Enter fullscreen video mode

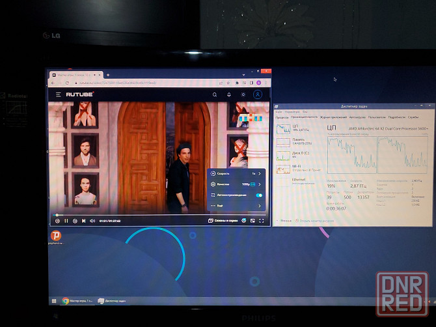click(x=262, y=221)
